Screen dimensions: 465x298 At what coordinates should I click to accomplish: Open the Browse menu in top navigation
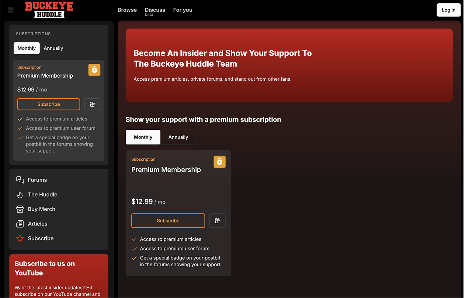point(127,10)
